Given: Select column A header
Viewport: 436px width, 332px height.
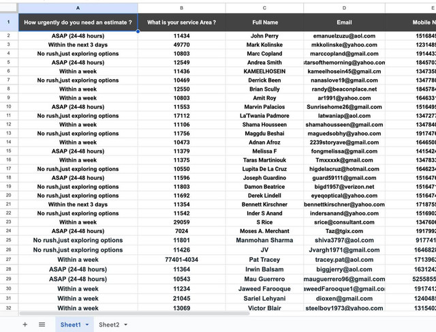Looking at the screenshot, I should click(78, 7).
